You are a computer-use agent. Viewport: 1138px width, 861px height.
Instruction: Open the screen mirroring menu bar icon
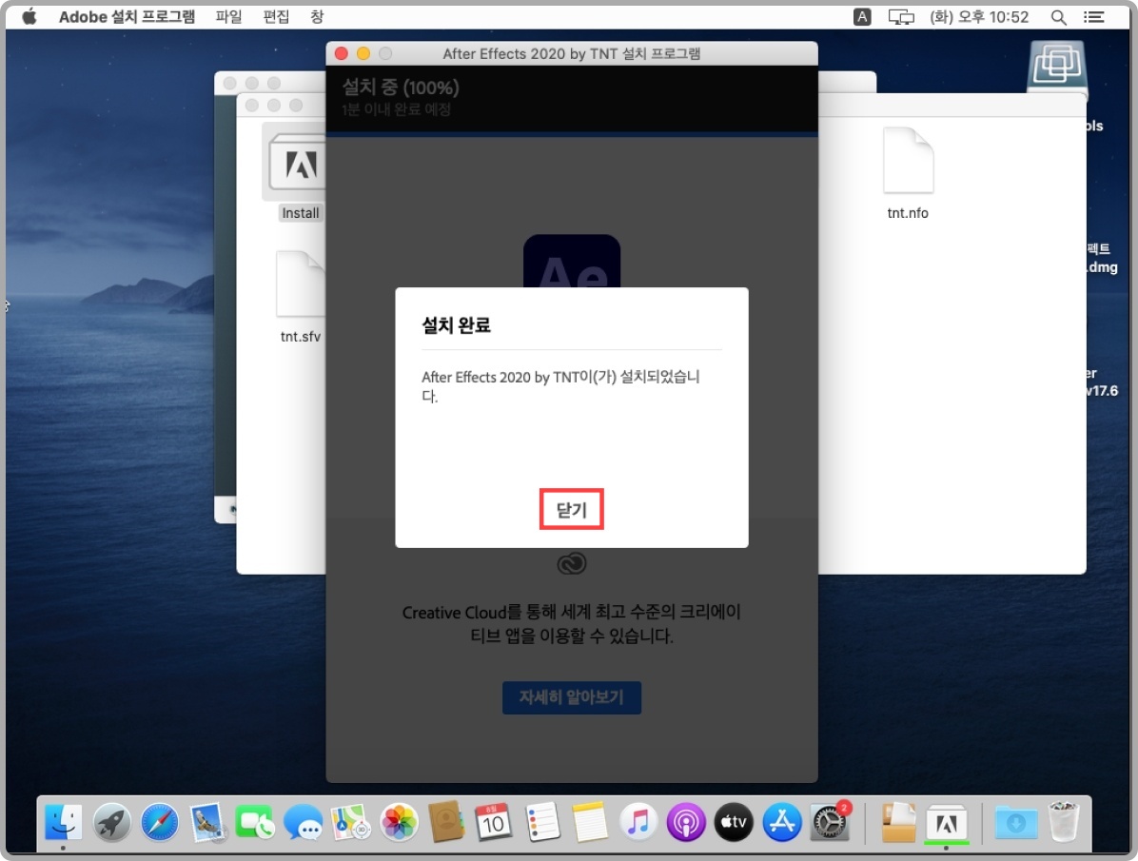(900, 16)
